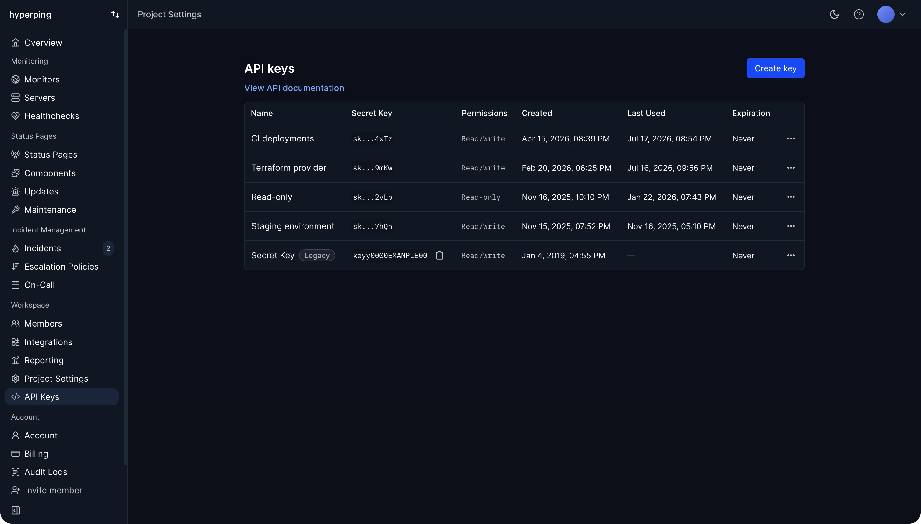
Task: Collapse the sidebar panel icon
Action: point(16,510)
